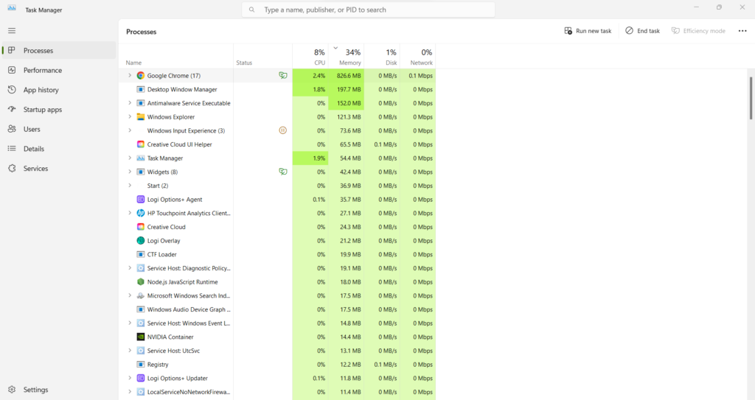Expand Windows Input Experience (3) group
The width and height of the screenshot is (755, 400).
130,130
